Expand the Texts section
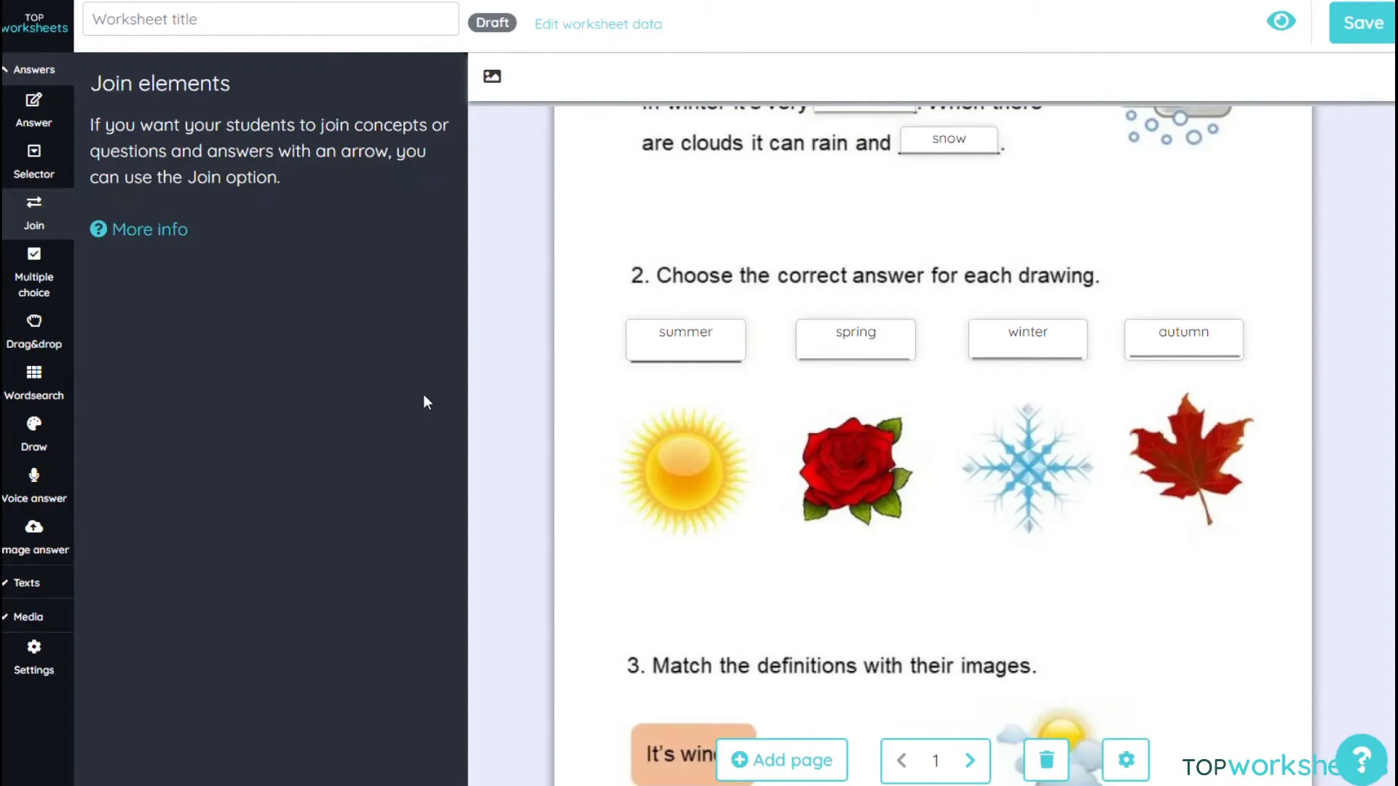 tap(27, 582)
